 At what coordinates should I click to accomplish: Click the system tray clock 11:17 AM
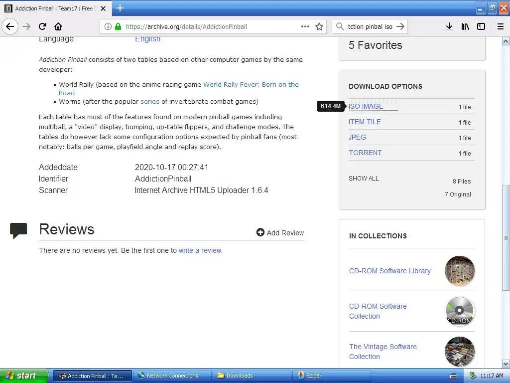pos(492,376)
